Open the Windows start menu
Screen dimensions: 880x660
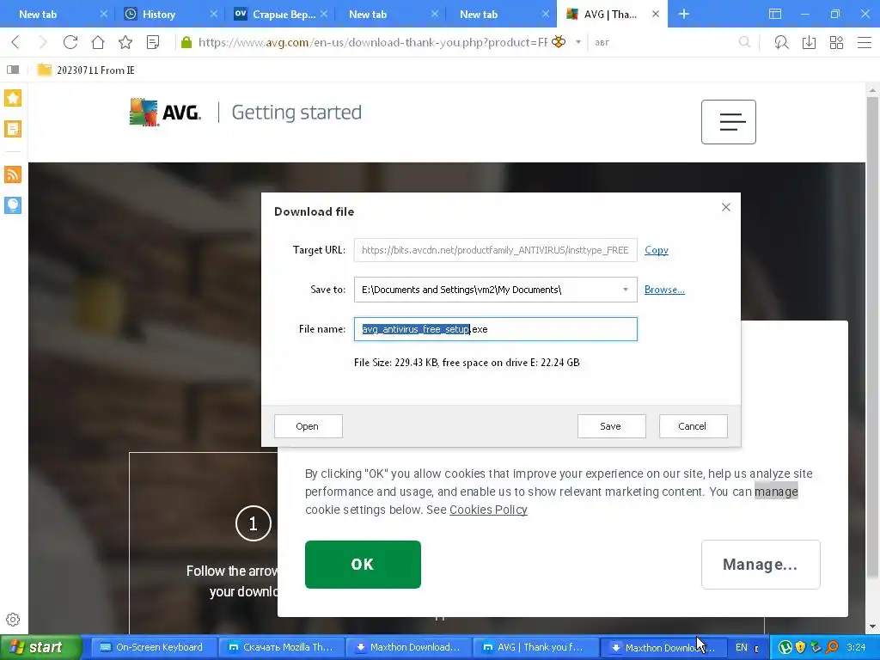point(40,647)
